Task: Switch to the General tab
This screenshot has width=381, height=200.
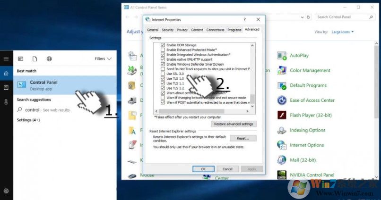Action: point(153,30)
